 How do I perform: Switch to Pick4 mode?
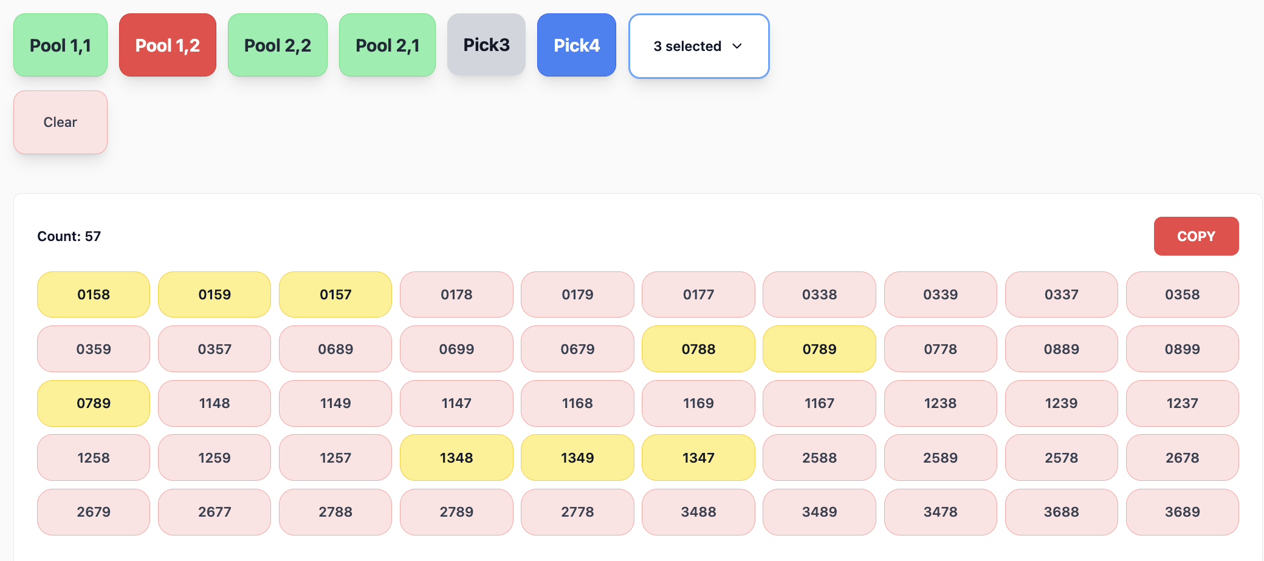pyautogui.click(x=576, y=46)
